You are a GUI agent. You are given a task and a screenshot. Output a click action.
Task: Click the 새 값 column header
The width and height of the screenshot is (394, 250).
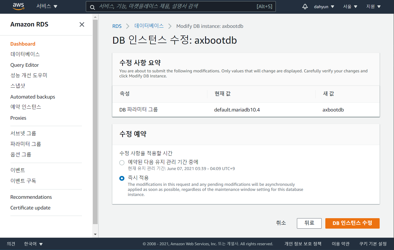tap(328, 94)
